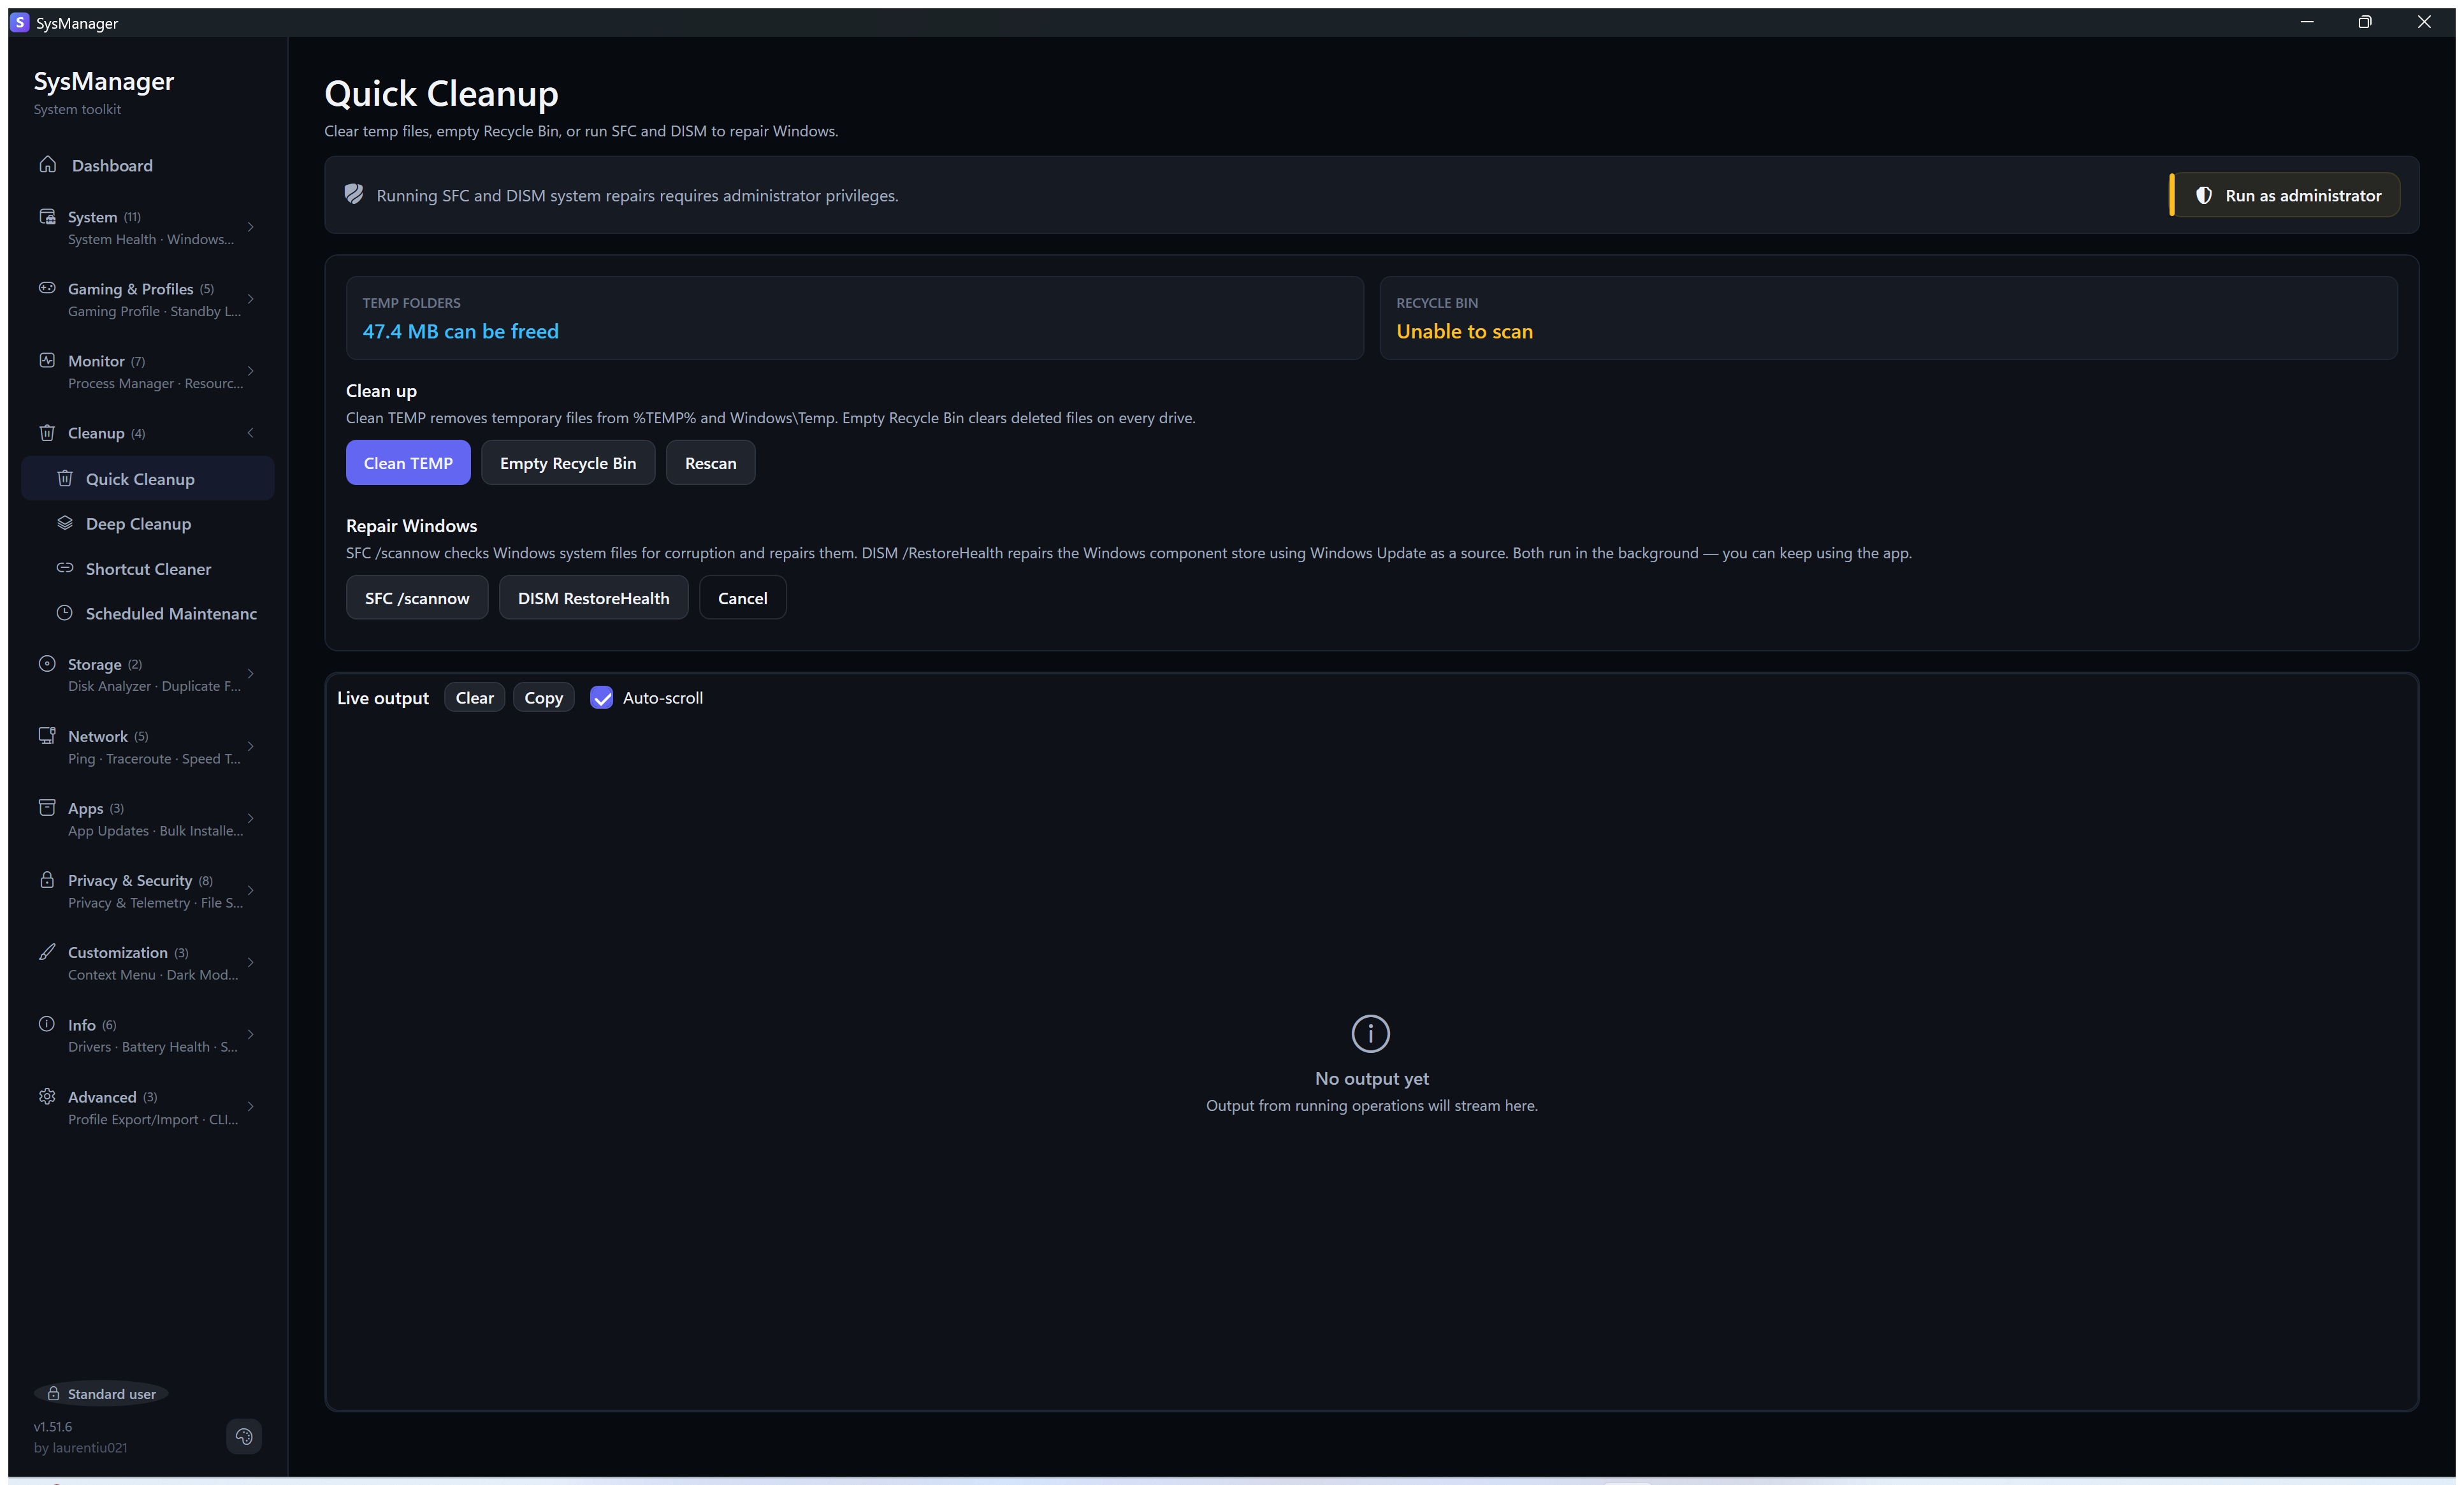Click the 'by laurentiu021' author text
Viewport: 2464px width, 1485px height.
80,1447
